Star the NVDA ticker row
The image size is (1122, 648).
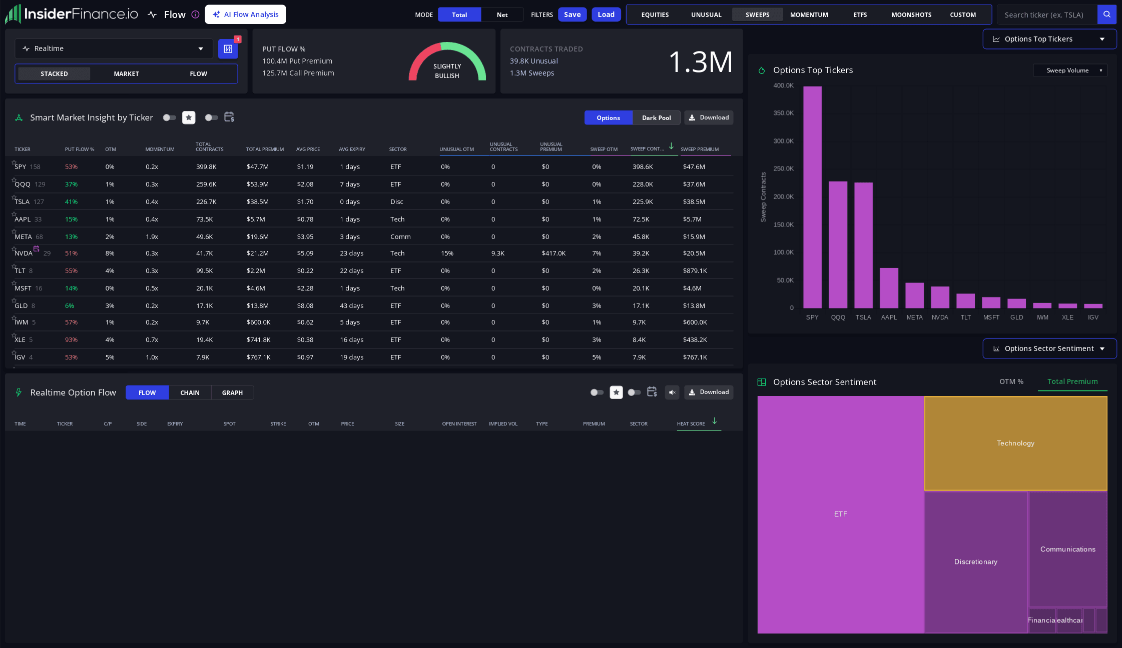click(x=14, y=248)
